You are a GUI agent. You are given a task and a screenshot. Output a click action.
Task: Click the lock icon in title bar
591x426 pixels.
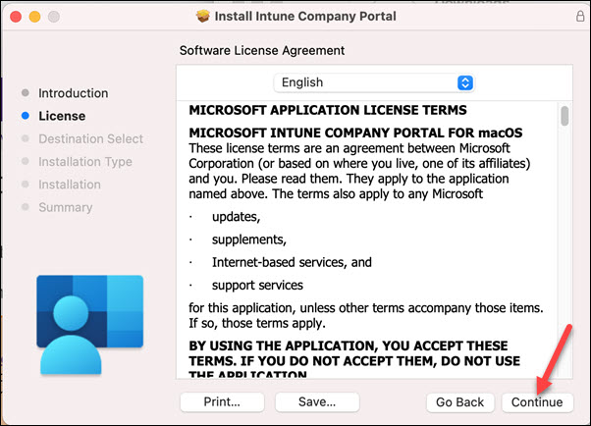point(580,16)
